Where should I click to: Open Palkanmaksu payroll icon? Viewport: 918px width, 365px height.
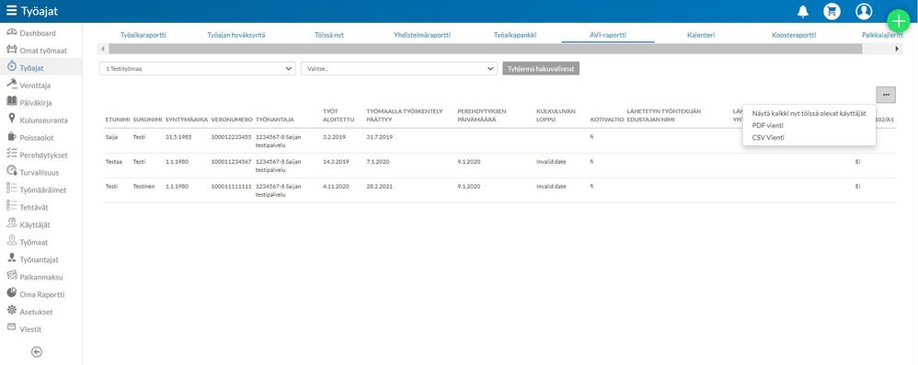point(12,276)
